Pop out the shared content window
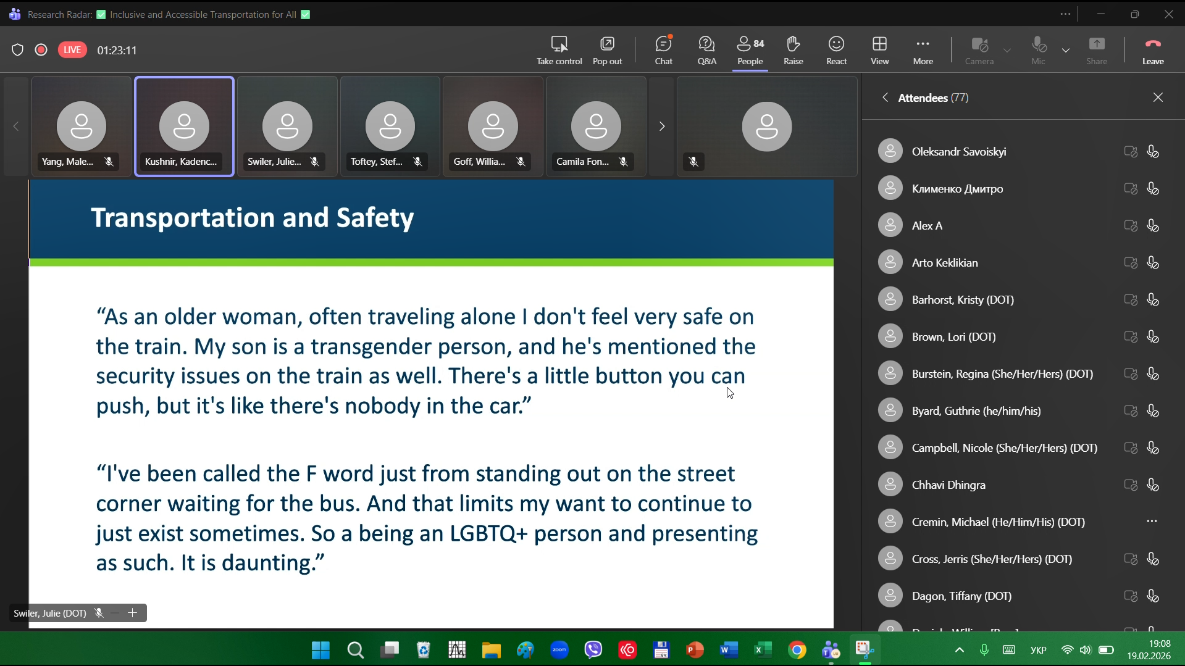The height and width of the screenshot is (666, 1185). (x=607, y=50)
